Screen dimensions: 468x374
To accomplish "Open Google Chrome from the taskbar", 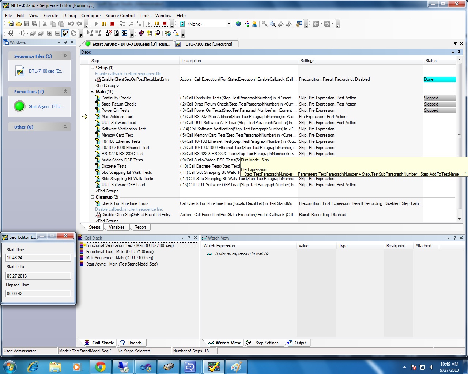I will pyautogui.click(x=100, y=367).
